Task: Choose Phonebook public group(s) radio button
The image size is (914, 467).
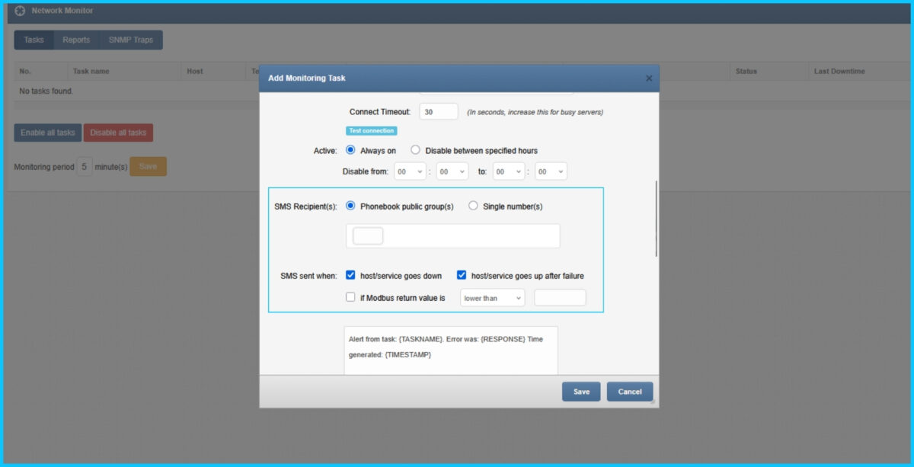Action: [x=351, y=206]
